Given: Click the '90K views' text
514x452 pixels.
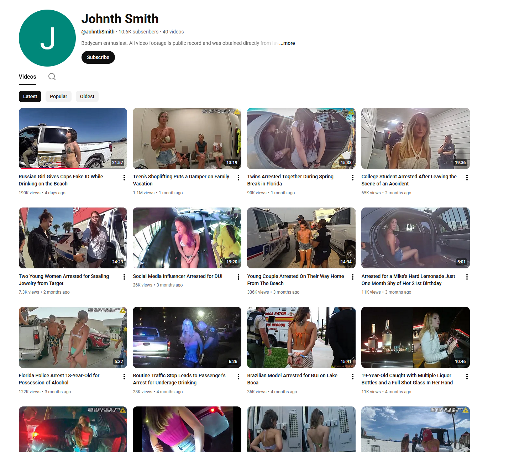Looking at the screenshot, I should pos(257,193).
